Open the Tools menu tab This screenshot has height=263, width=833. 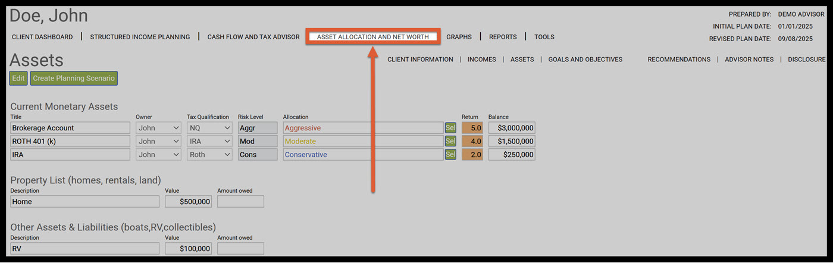click(544, 37)
